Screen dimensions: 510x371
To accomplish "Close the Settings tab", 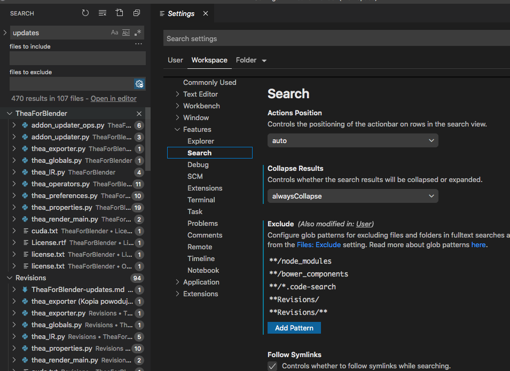I will pos(206,13).
